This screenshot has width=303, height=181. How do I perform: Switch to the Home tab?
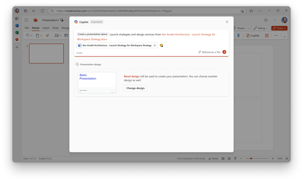pyautogui.click(x=35, y=28)
